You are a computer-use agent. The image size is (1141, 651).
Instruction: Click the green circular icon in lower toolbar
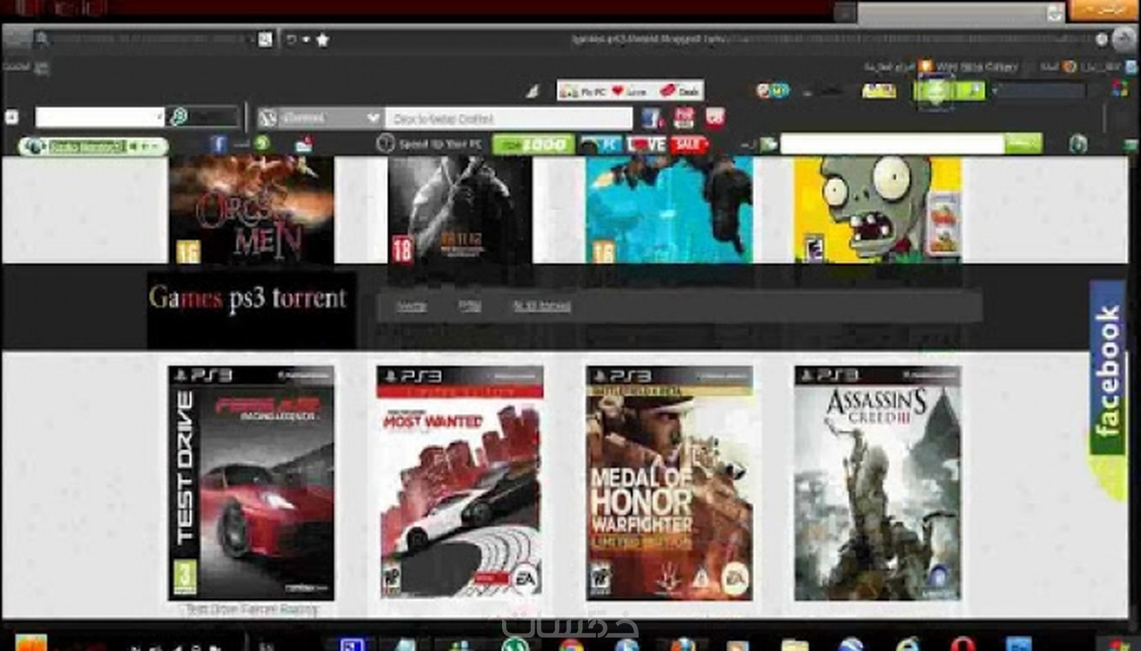point(262,143)
